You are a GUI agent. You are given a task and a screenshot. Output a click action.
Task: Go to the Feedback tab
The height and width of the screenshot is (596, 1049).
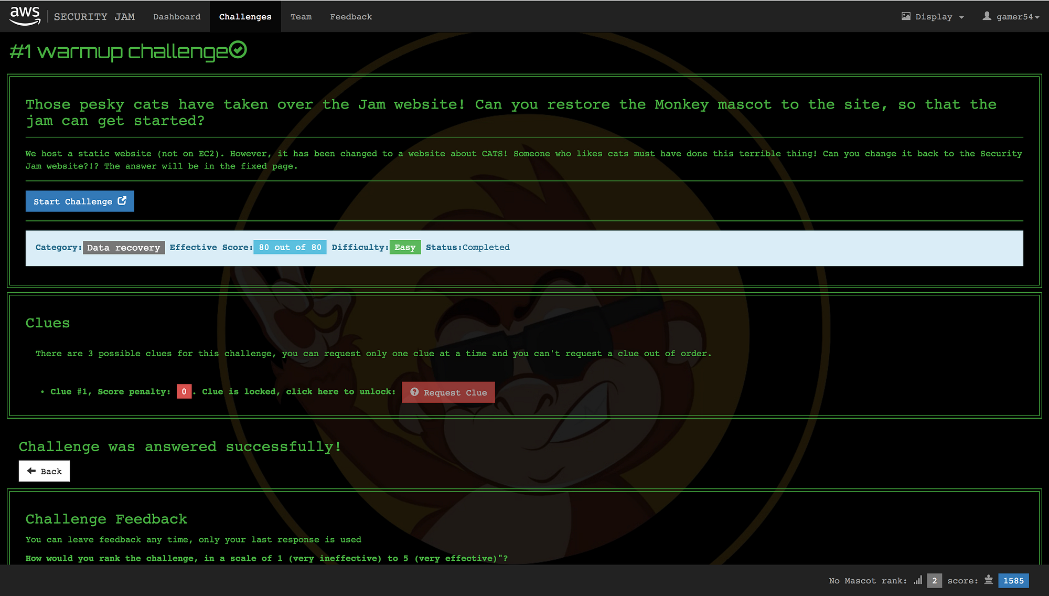coord(351,17)
